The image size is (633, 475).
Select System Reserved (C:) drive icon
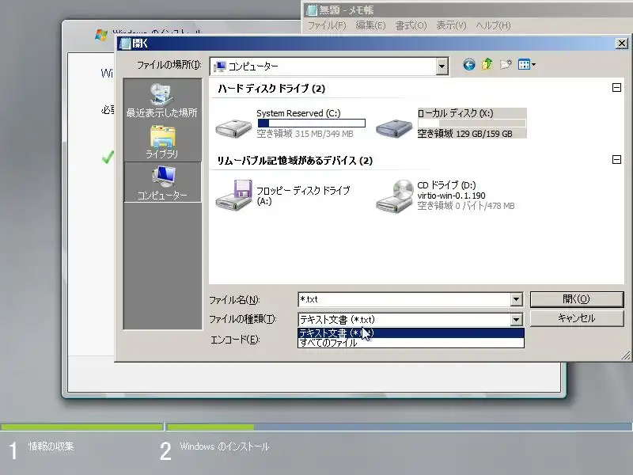coord(233,128)
